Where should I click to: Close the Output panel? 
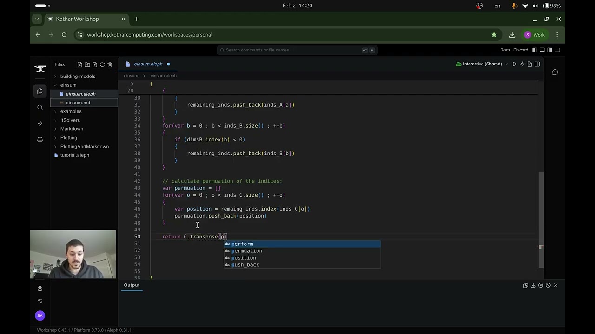pos(555,285)
